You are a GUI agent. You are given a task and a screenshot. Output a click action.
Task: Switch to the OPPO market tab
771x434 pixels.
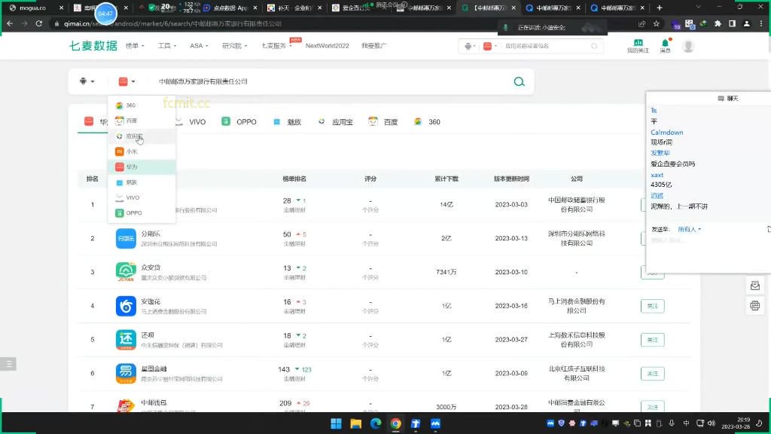[239, 122]
